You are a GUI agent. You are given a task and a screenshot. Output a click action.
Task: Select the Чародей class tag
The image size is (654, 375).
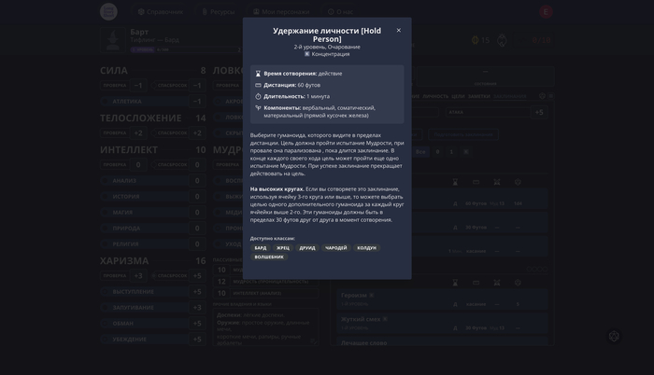336,248
